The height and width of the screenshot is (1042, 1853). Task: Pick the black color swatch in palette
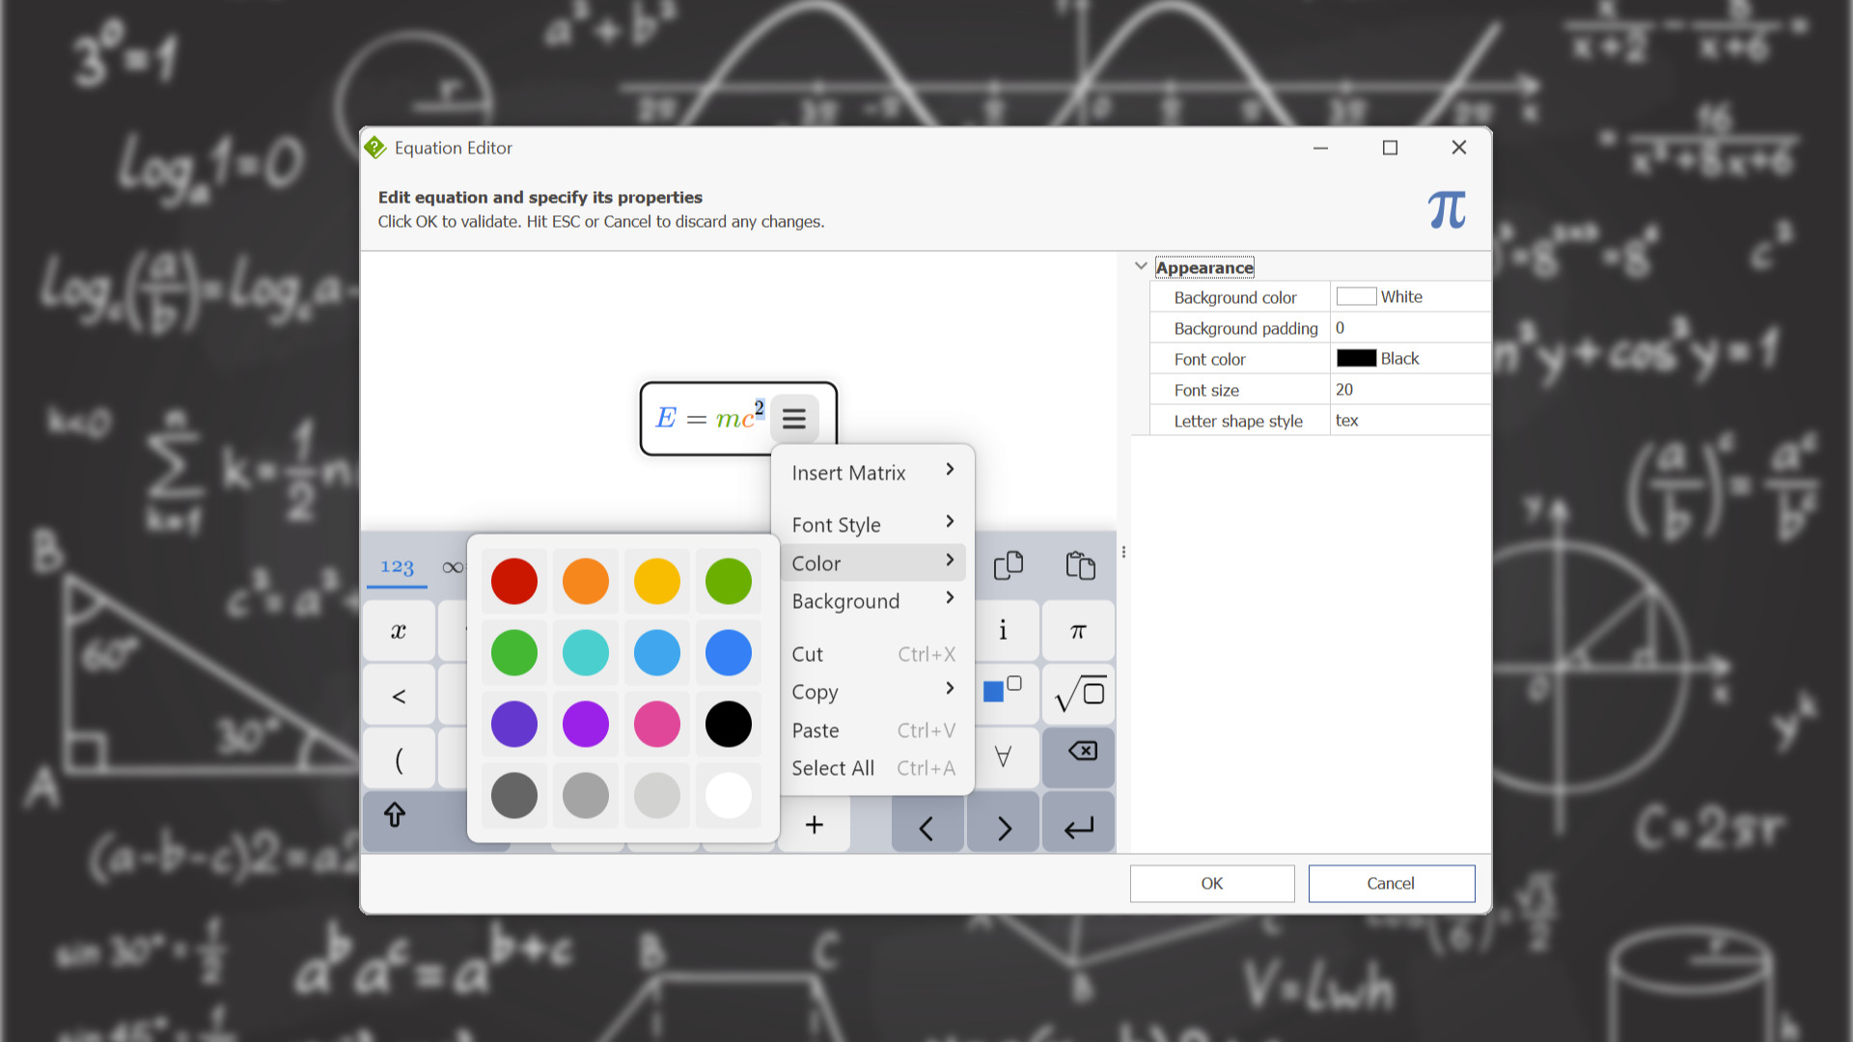click(x=729, y=725)
